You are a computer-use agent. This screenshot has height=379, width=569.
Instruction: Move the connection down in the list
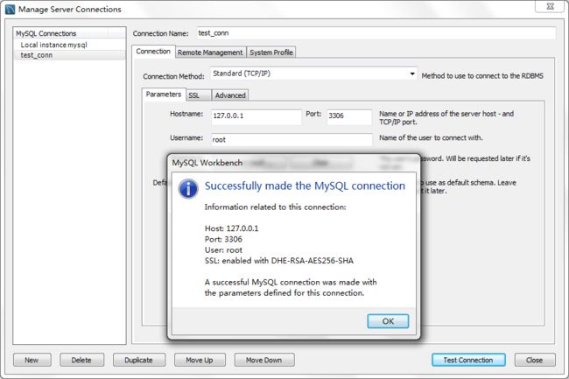264,360
